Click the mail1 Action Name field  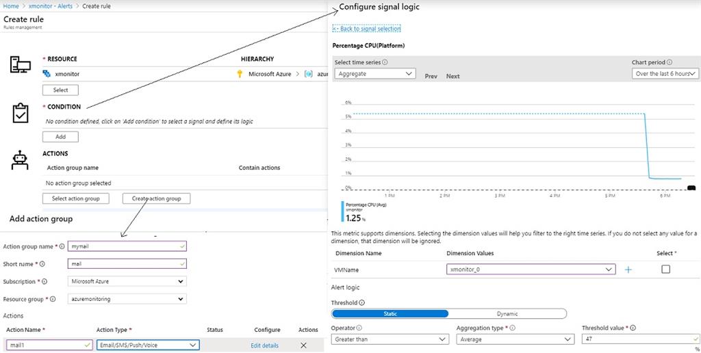49,345
